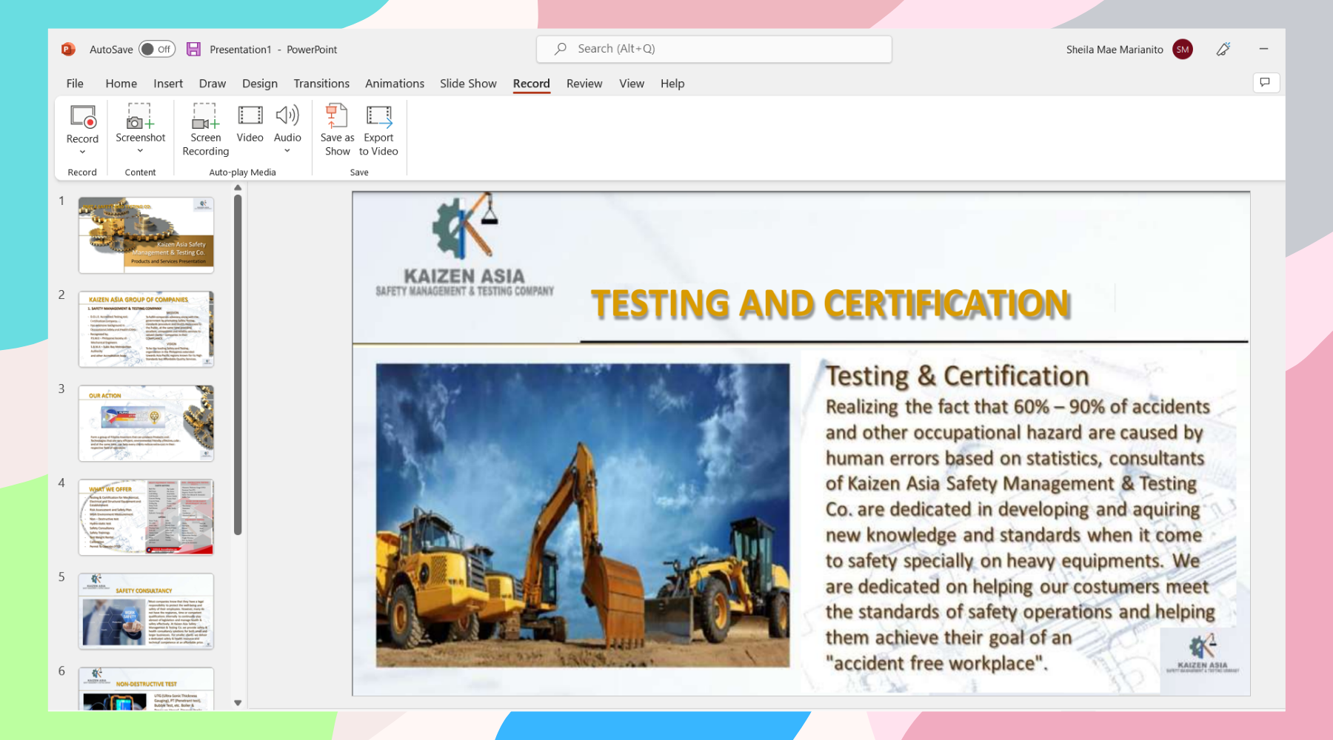Open the Help tab
This screenshot has height=740, width=1333.
coord(672,84)
